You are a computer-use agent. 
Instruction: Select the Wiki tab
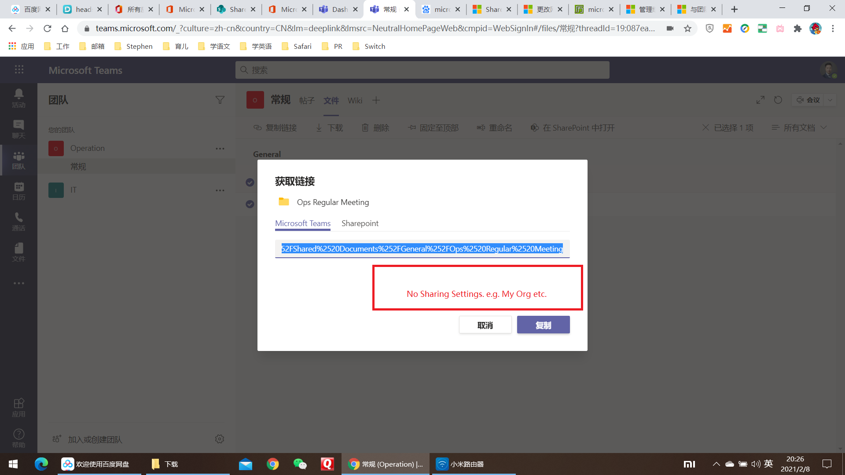tap(355, 101)
